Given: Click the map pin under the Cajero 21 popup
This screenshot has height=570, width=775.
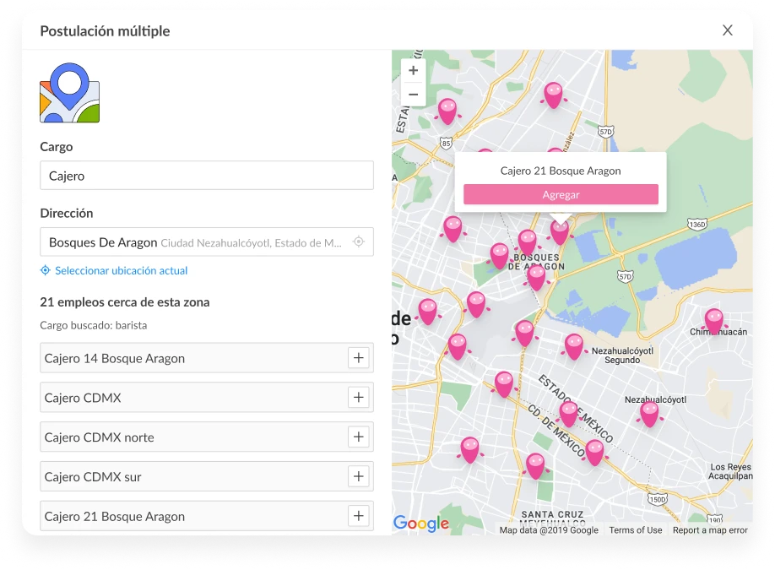Looking at the screenshot, I should click(560, 232).
